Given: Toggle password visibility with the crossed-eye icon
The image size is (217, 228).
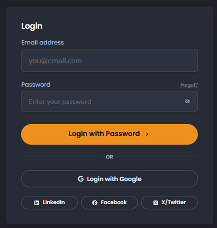Looking at the screenshot, I should [x=187, y=101].
